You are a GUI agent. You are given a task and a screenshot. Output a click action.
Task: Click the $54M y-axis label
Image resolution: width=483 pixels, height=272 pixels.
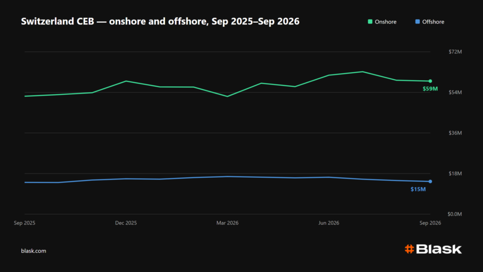[455, 92]
